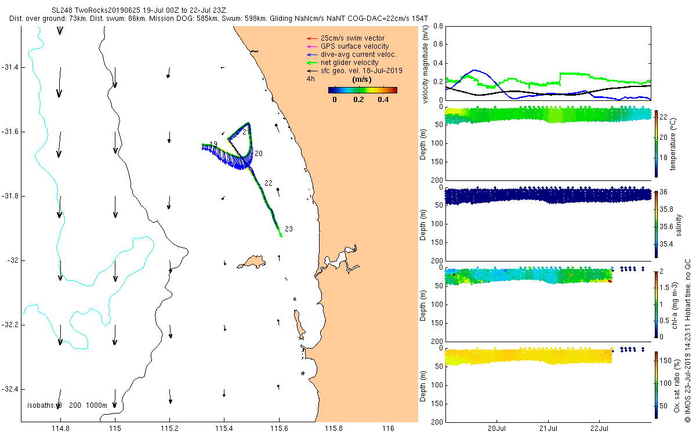Click track waypoint label 20
Screen dimensions: 696x435
click(259, 154)
